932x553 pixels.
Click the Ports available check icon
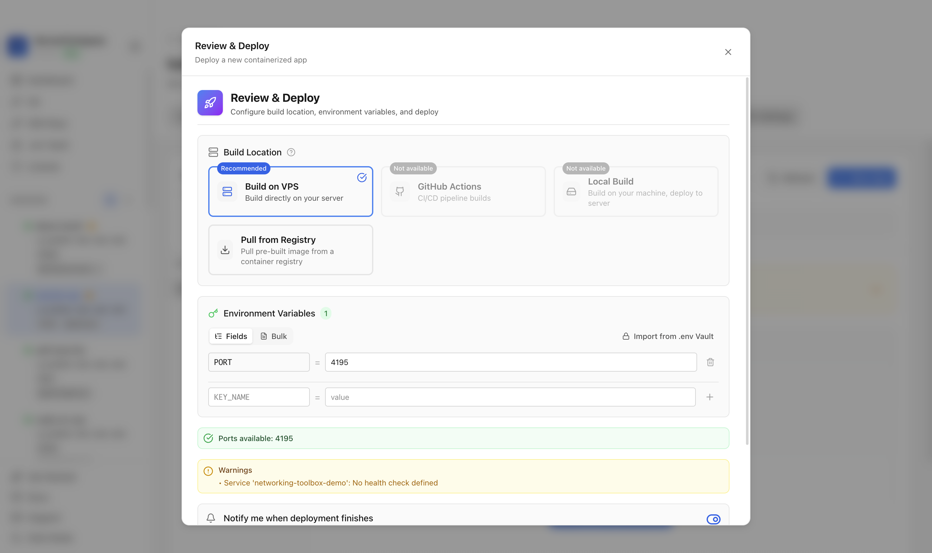208,438
